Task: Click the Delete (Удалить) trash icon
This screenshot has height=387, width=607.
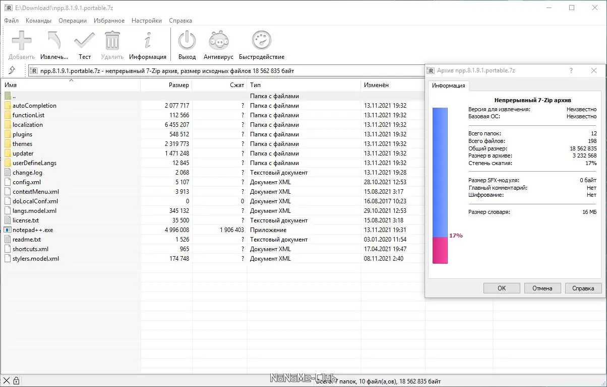Action: 112,40
